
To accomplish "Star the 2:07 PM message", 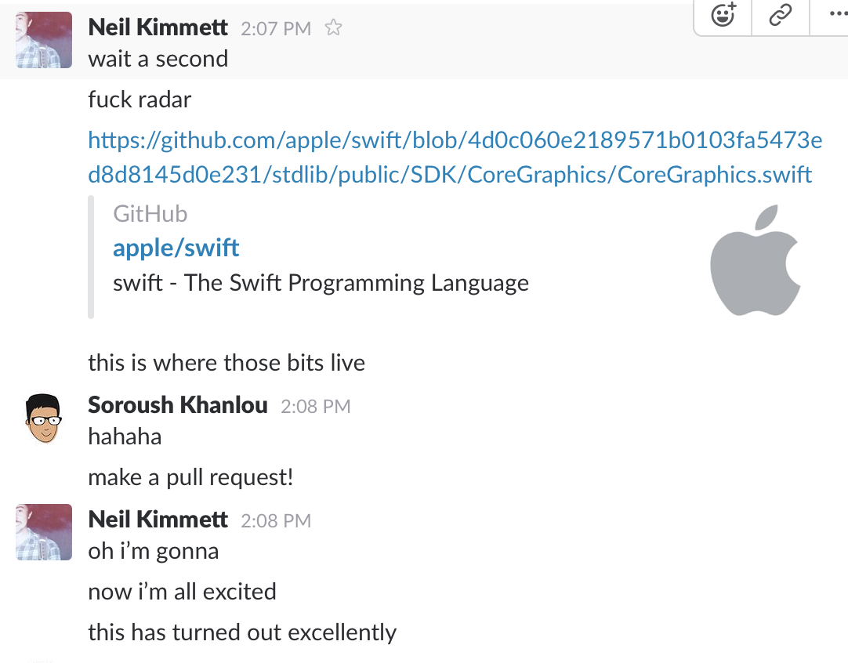I will point(333,27).
